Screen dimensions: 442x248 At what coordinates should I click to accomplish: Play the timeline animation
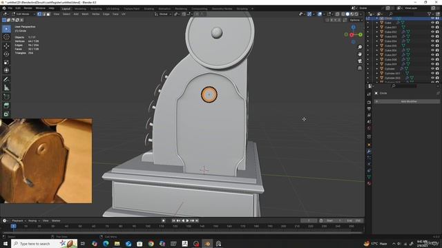(187, 220)
